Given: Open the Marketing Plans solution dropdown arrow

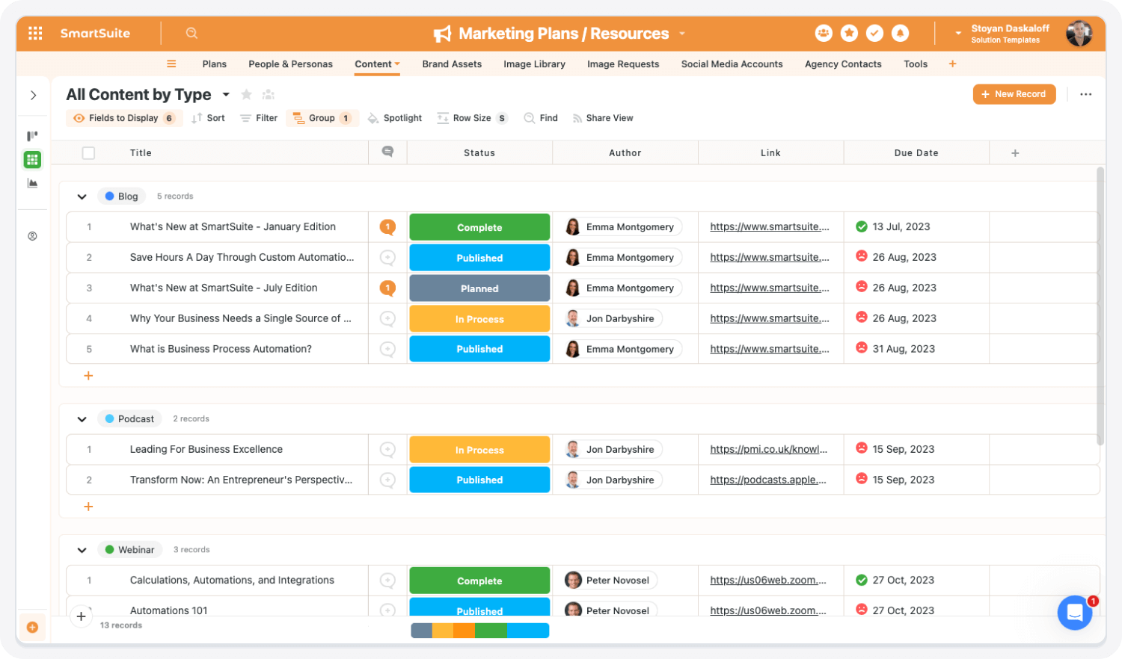Looking at the screenshot, I should (682, 33).
